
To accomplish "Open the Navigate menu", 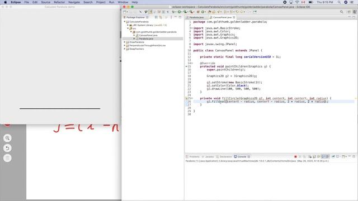I will click(x=74, y=2).
